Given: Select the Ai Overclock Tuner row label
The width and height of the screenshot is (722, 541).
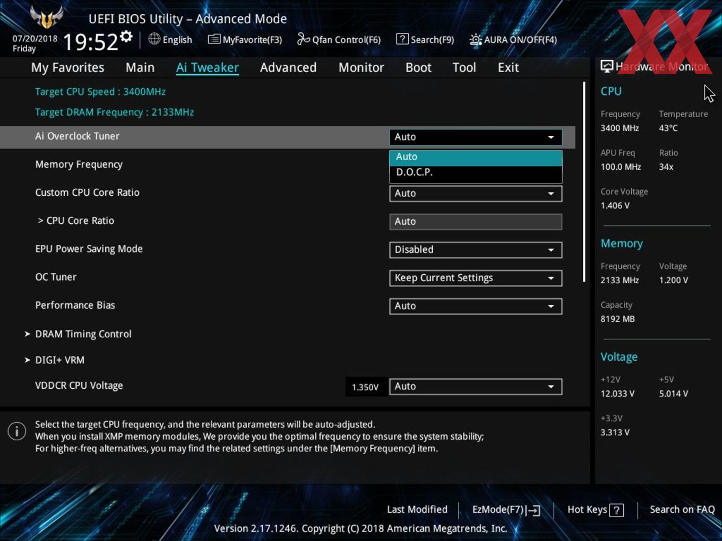Looking at the screenshot, I should click(x=77, y=136).
